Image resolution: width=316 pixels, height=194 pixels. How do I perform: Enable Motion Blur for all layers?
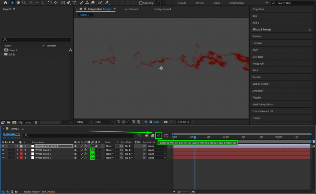tap(158, 135)
